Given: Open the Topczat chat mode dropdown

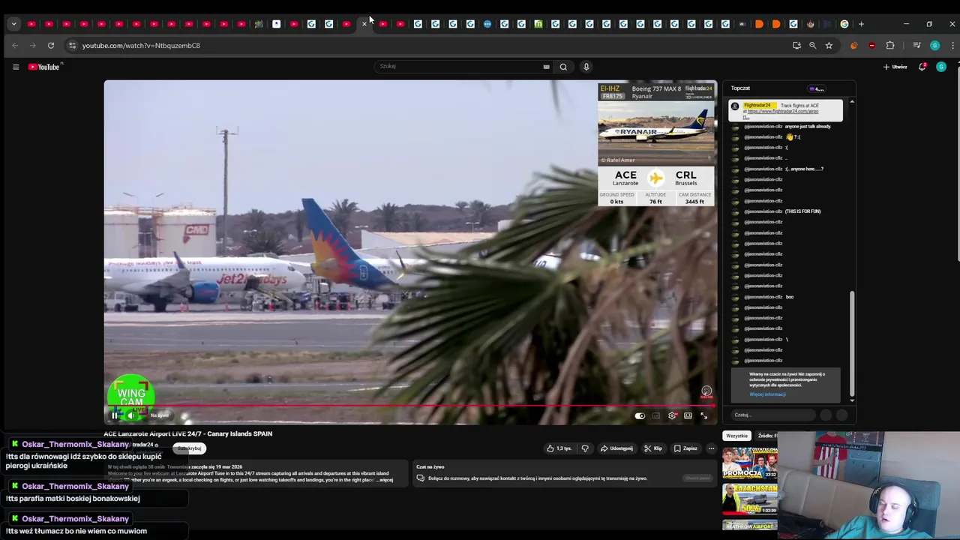Looking at the screenshot, I should coord(740,88).
